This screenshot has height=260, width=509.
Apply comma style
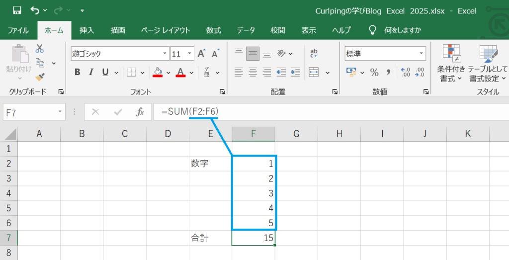coord(388,72)
